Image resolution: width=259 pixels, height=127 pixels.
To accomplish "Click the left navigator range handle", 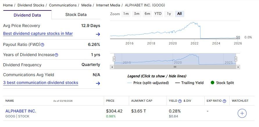I will click(x=114, y=59).
